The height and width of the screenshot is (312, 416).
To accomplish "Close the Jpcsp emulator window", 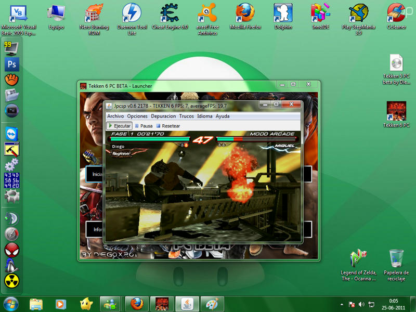I will [292, 105].
